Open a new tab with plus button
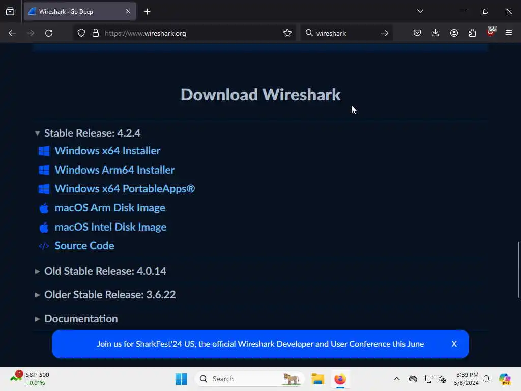Viewport: 521px width, 391px height. pos(147,12)
